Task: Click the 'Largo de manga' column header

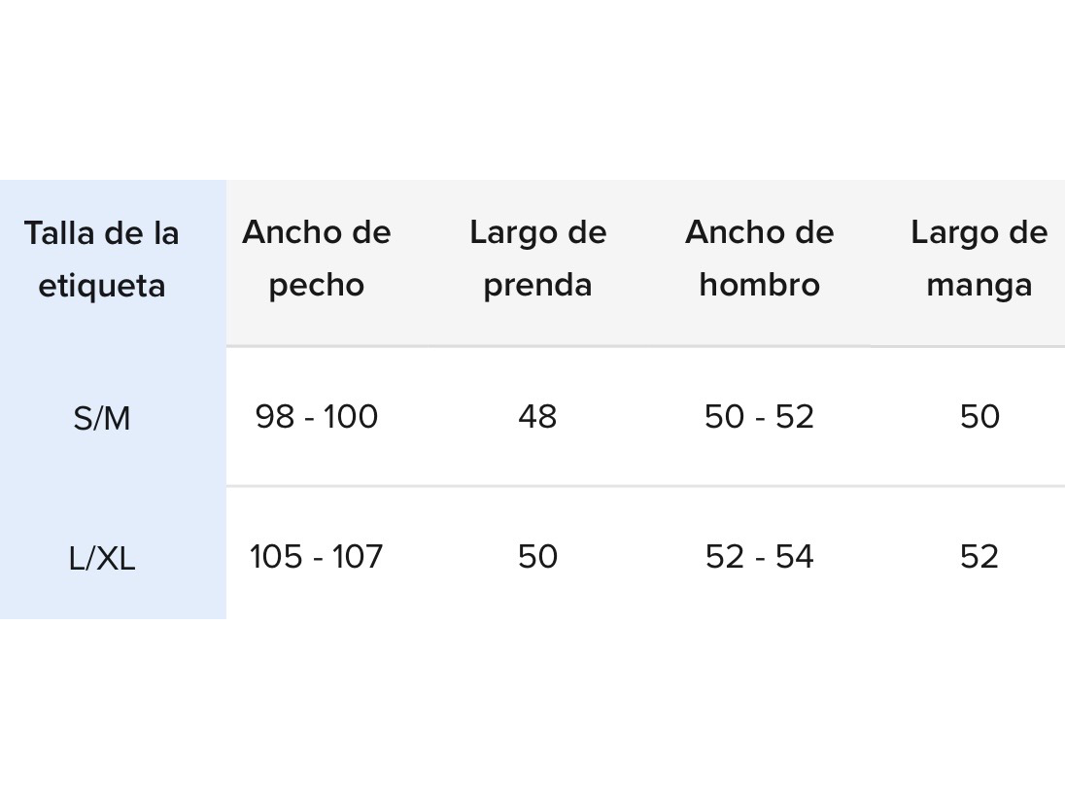Action: pos(979,259)
